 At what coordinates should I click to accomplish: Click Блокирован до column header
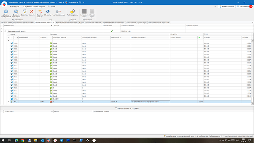click(x=121, y=38)
